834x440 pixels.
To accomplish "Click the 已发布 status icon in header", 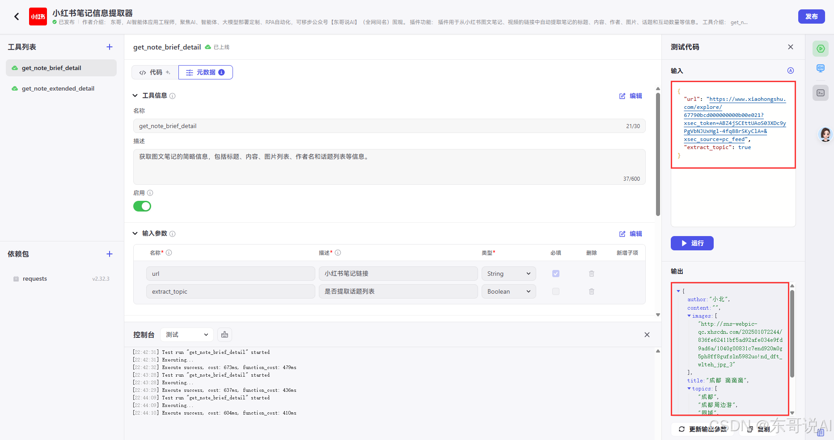I will 55,22.
